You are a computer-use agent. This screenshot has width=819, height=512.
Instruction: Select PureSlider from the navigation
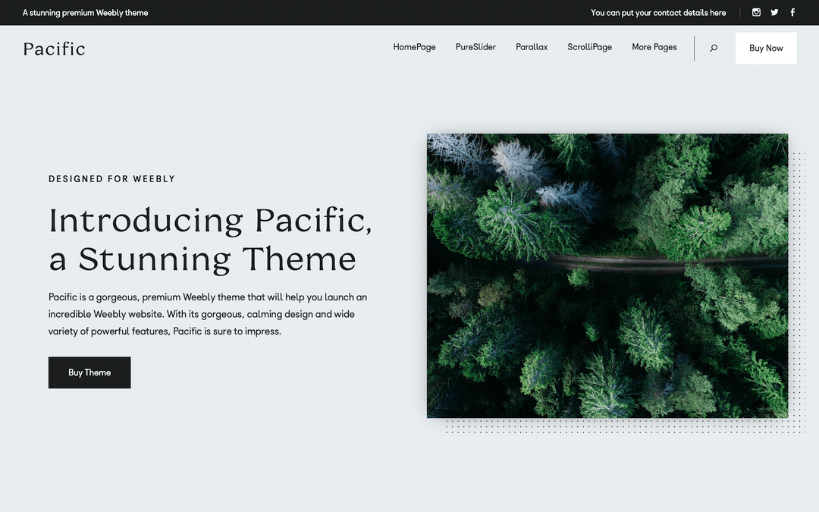[475, 47]
